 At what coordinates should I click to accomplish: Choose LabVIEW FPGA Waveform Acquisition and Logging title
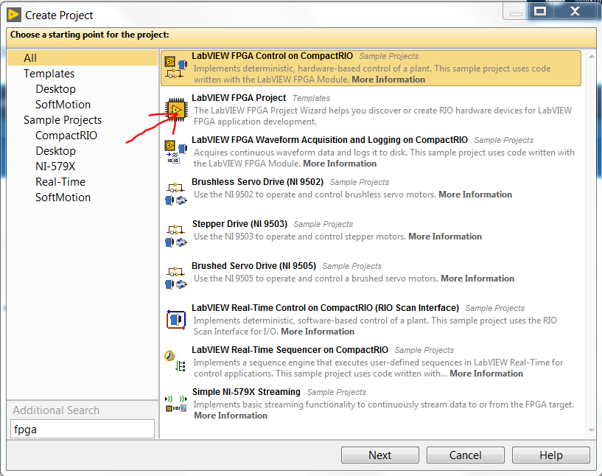point(330,140)
